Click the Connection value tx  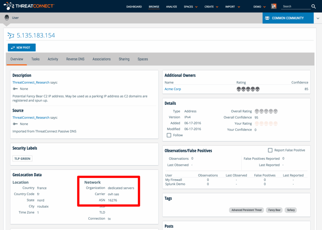pos(109,219)
